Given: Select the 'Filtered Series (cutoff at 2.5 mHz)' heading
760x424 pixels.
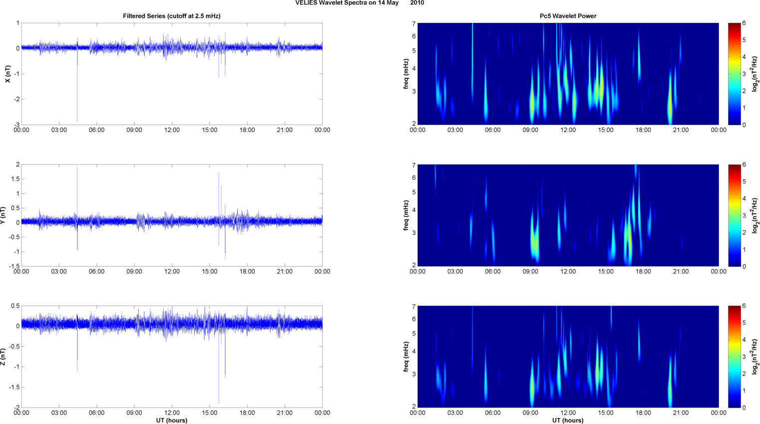Looking at the screenshot, I should [172, 16].
